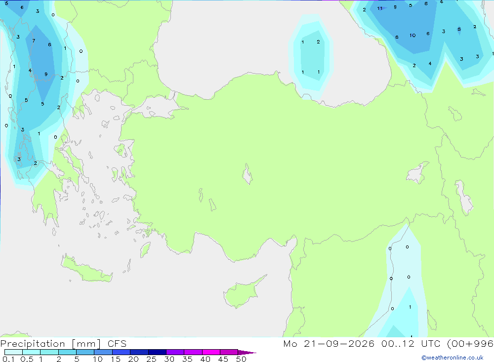This screenshot has height=362, width=494.
Task: Click the 15 label under the colour scale
Action: click(x=116, y=359)
